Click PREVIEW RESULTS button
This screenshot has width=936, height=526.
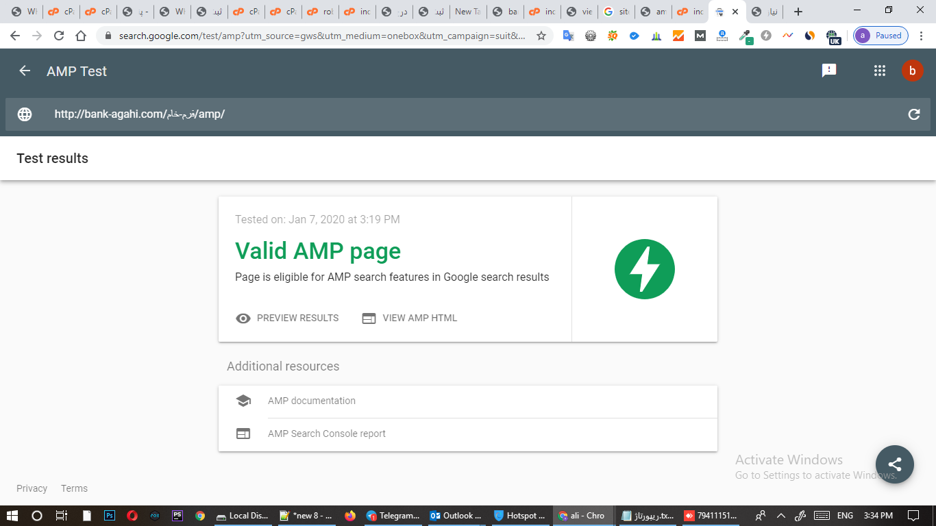pos(287,318)
